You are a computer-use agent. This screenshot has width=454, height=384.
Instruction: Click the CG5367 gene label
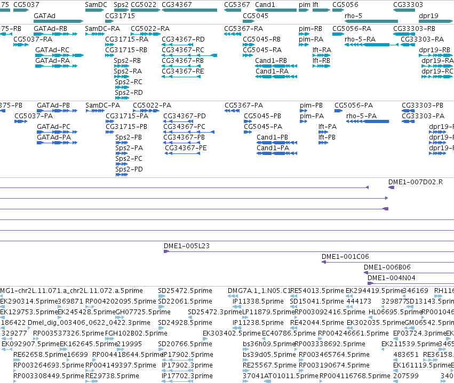click(x=237, y=5)
